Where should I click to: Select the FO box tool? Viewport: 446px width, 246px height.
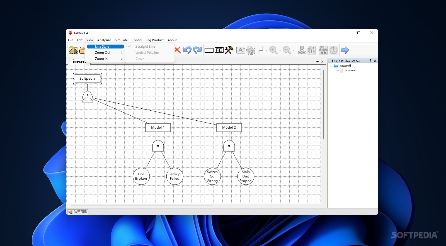point(219,50)
